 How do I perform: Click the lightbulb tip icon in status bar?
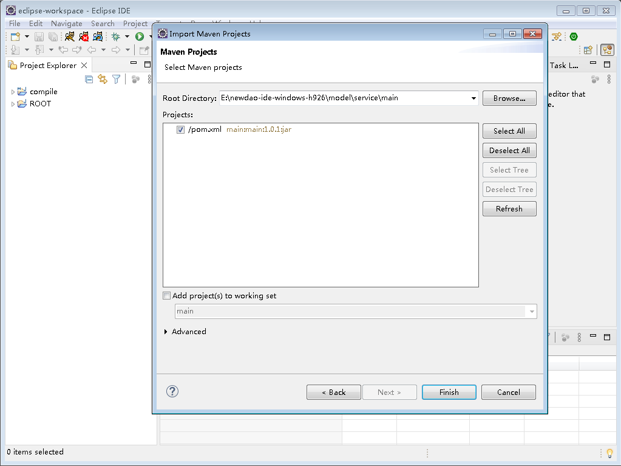coord(610,453)
